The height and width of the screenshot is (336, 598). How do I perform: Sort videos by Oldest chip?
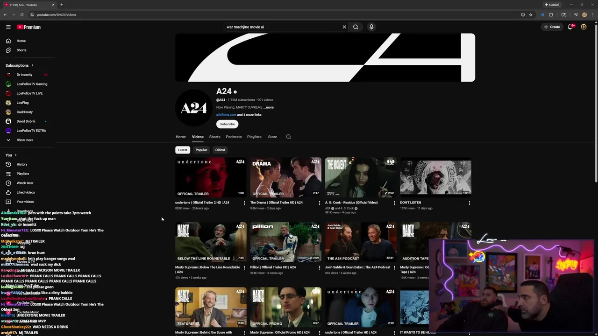(220, 150)
